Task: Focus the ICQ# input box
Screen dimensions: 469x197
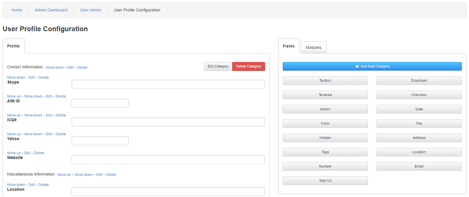Action: [168, 122]
